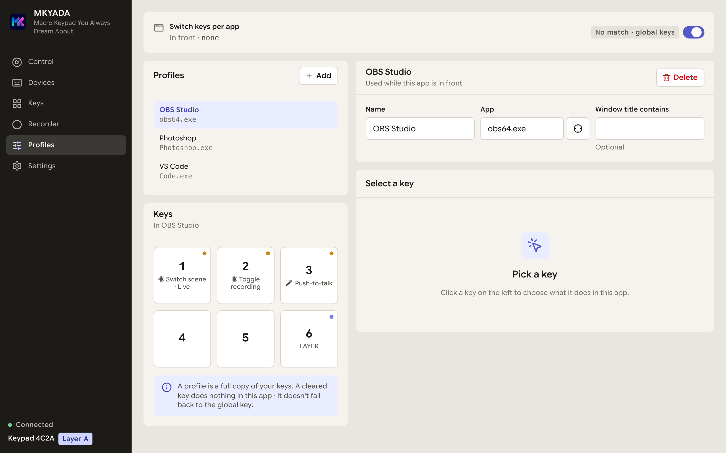Open the Control section
Viewport: 726px width, 453px height.
(x=66, y=62)
